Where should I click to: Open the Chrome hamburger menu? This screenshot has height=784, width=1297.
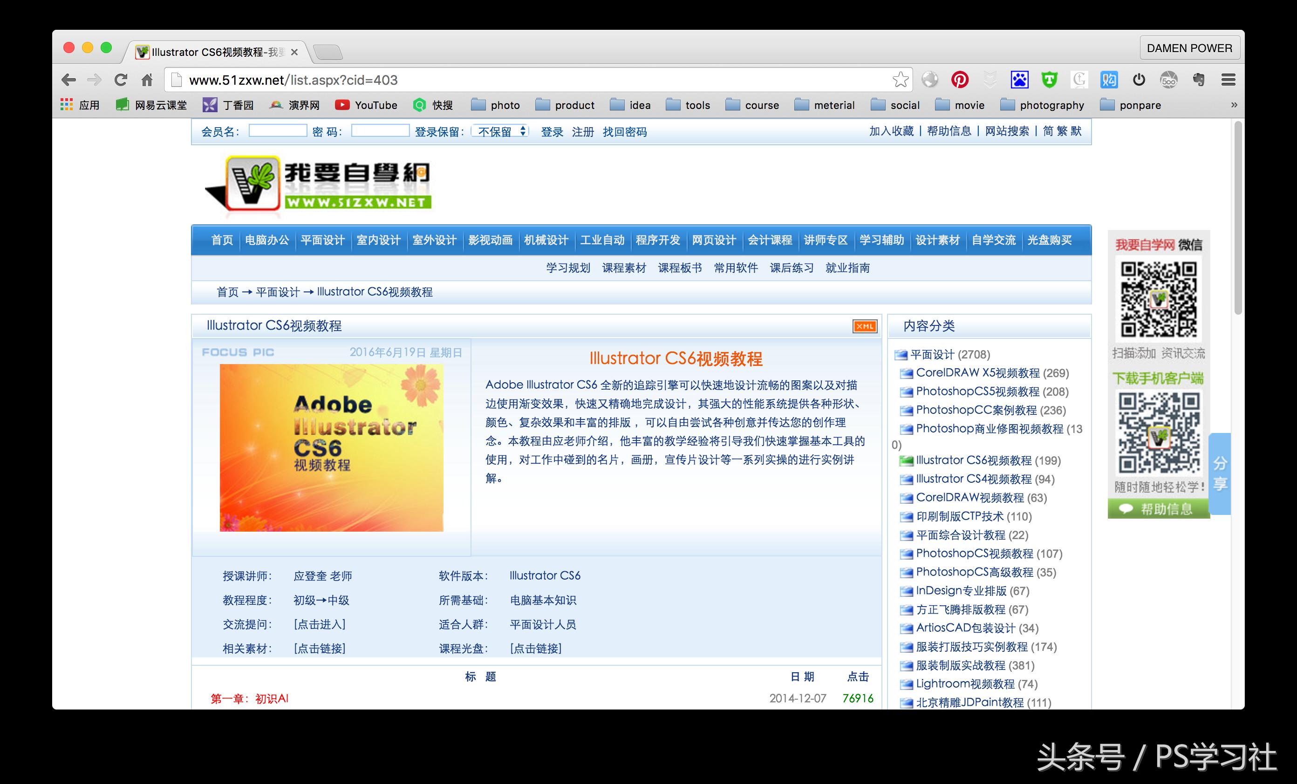[x=1229, y=80]
